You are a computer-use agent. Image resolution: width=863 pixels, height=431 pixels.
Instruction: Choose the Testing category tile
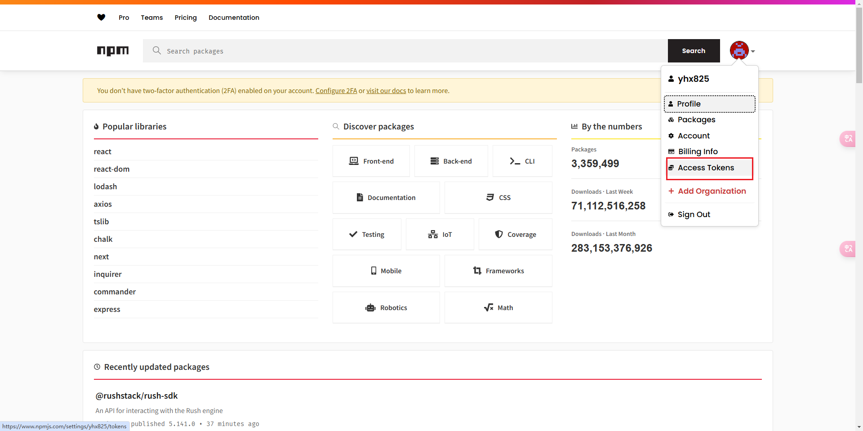pyautogui.click(x=367, y=235)
